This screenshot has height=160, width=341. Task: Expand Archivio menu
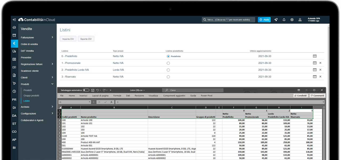(x=52, y=107)
